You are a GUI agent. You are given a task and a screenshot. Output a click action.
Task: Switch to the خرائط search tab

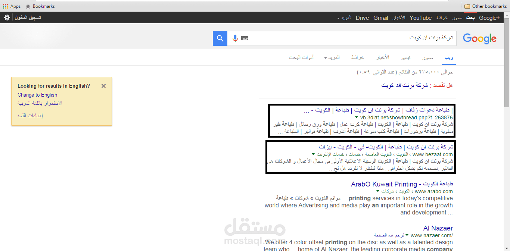(358, 57)
